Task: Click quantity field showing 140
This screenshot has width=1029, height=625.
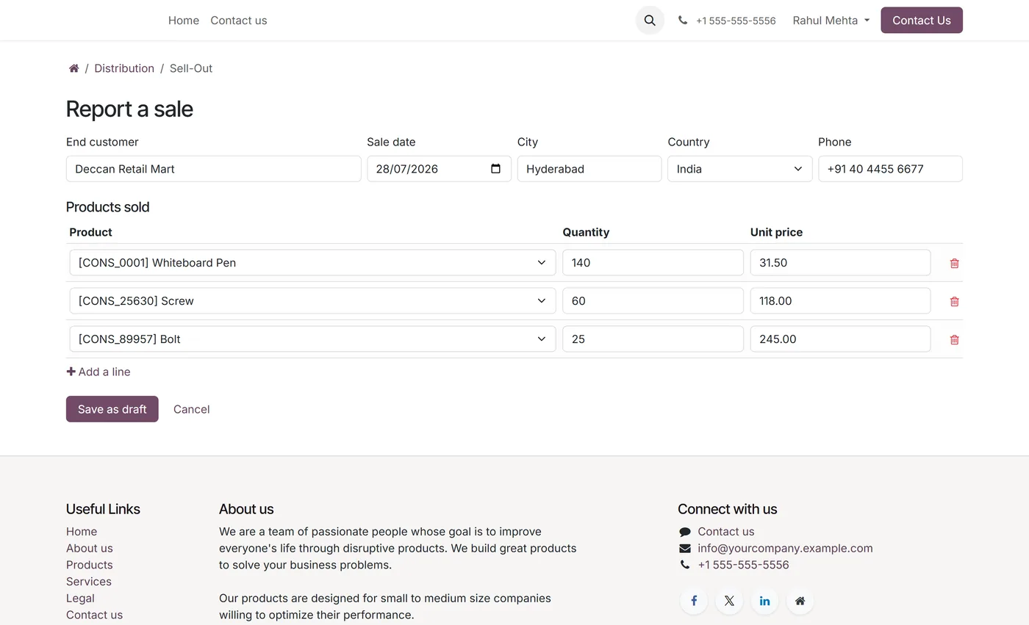Action: [653, 263]
